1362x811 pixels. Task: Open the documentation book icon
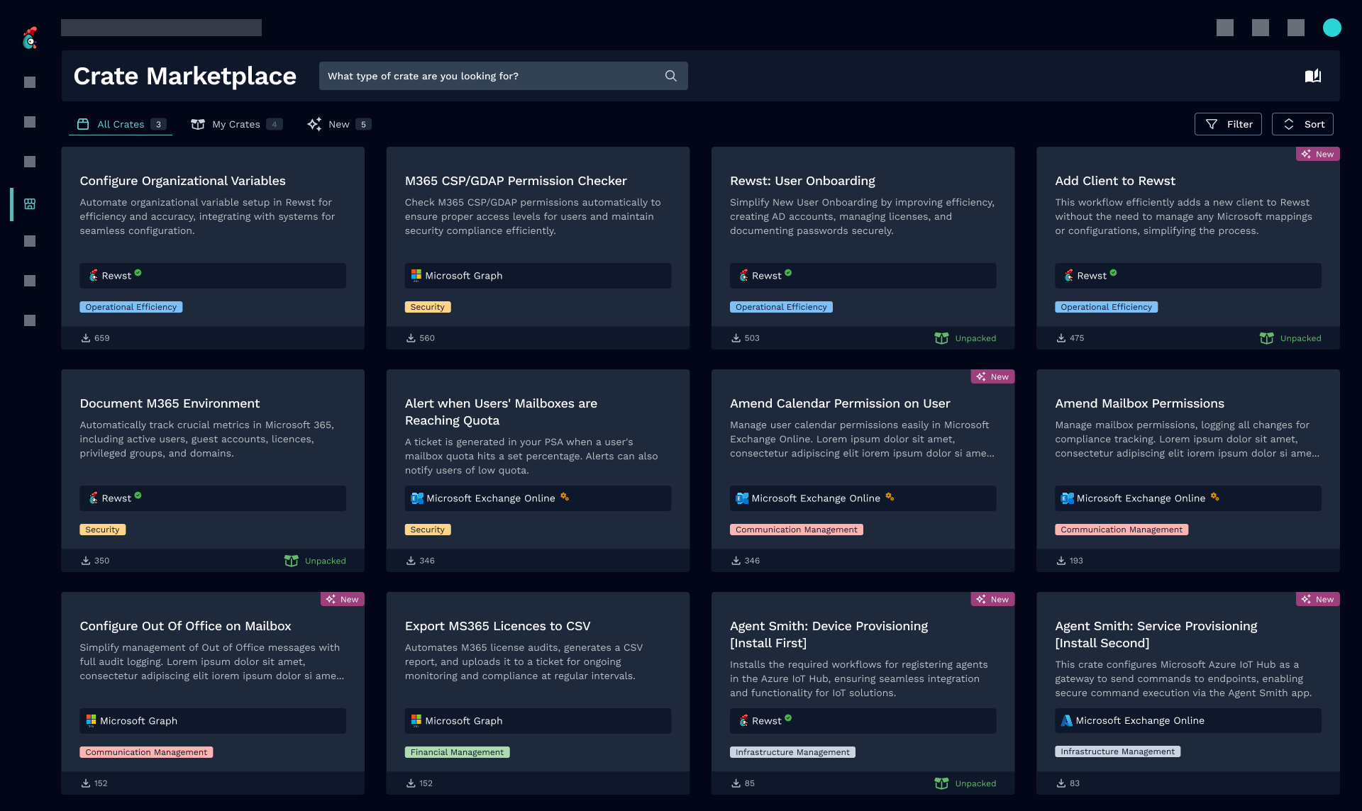[x=1312, y=76]
